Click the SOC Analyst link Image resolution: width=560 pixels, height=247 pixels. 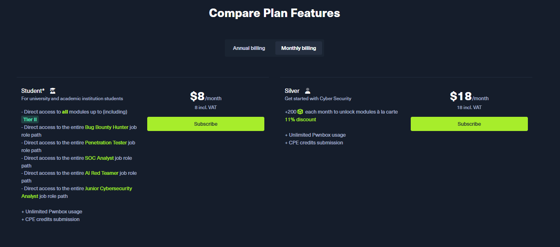pyautogui.click(x=99, y=158)
